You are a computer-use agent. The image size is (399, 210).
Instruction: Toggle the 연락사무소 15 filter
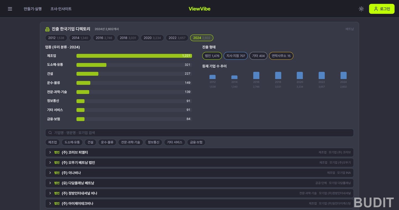tap(281, 56)
